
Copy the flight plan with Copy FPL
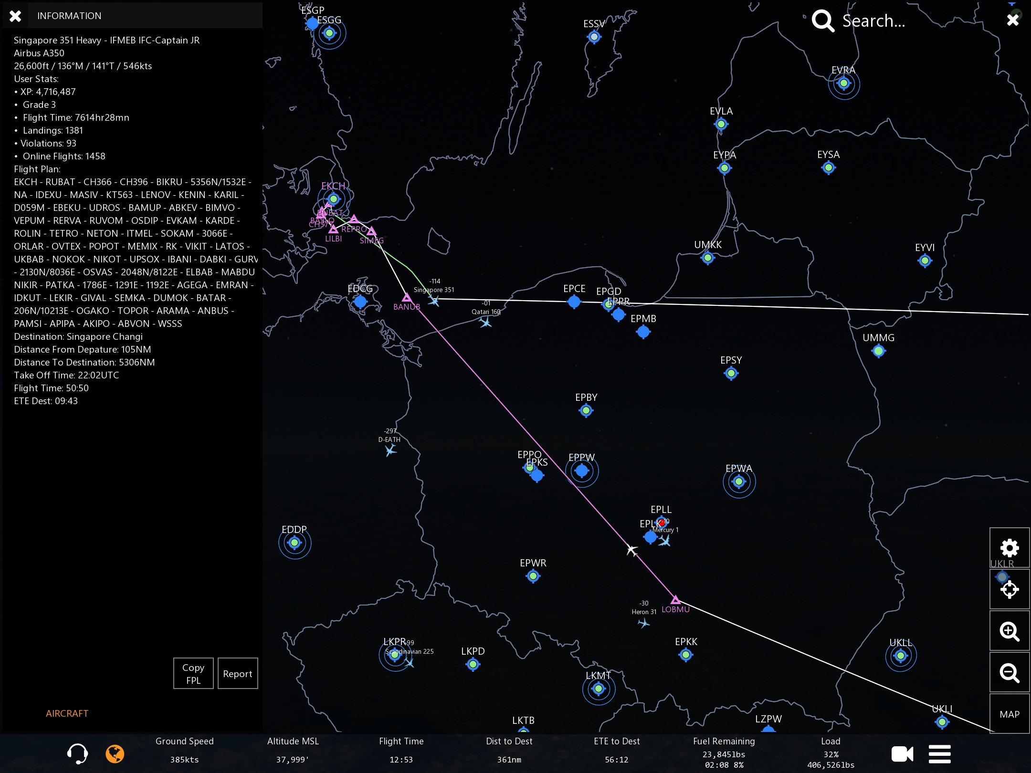[193, 673]
